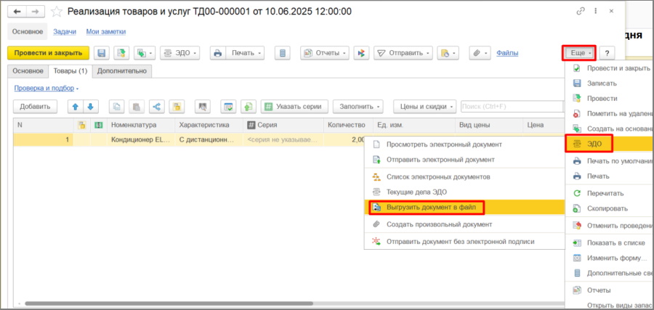Select Текущие дела ЭДО

click(x=464, y=192)
